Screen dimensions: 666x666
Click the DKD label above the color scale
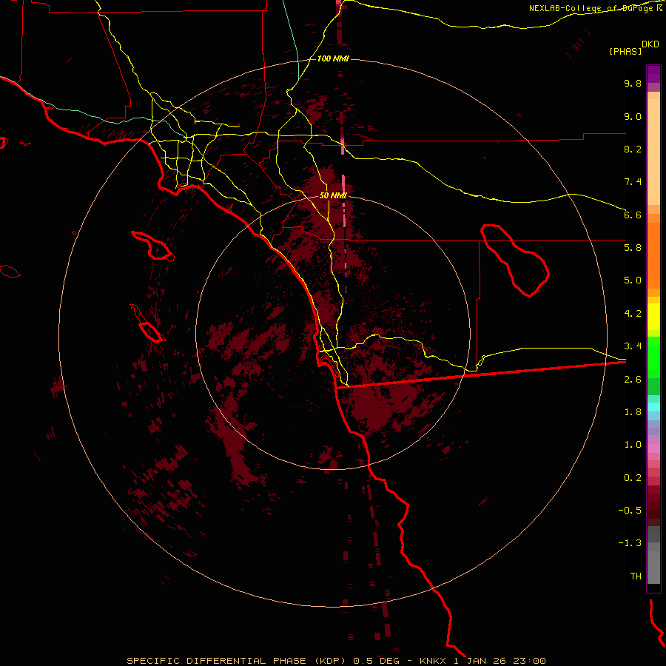(x=650, y=44)
